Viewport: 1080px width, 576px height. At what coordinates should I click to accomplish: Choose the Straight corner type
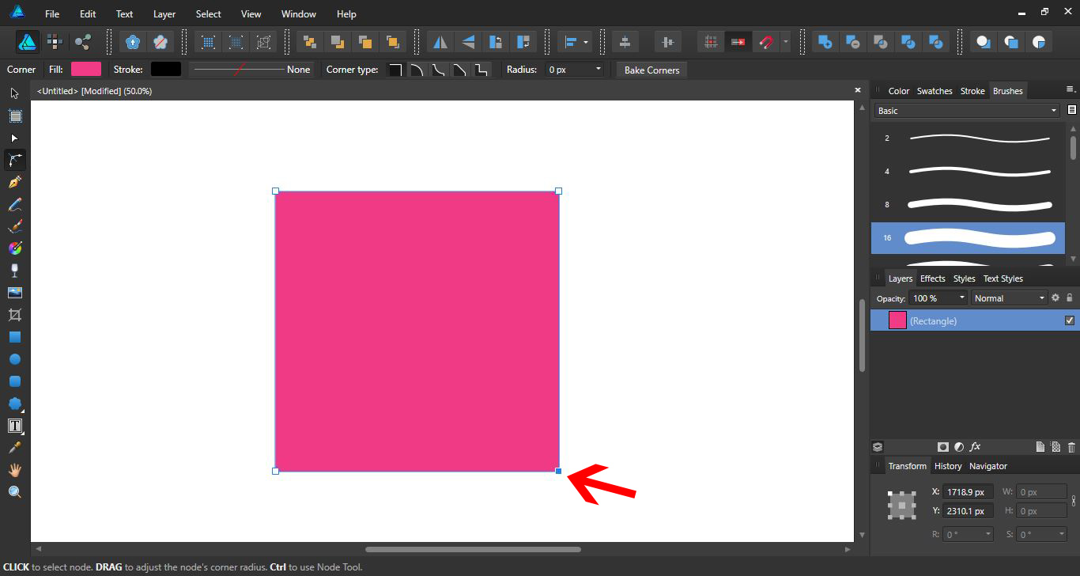(459, 70)
